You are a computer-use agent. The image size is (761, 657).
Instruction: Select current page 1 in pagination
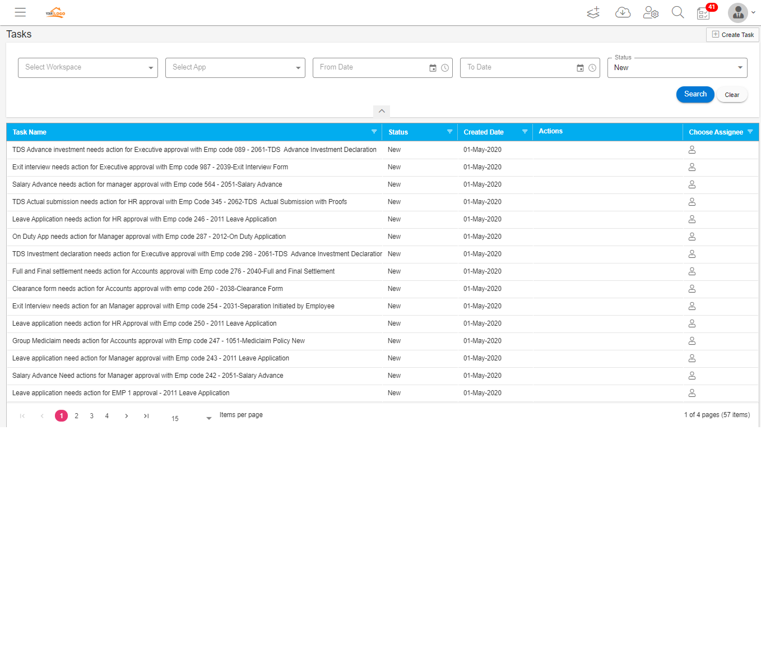[x=61, y=416]
